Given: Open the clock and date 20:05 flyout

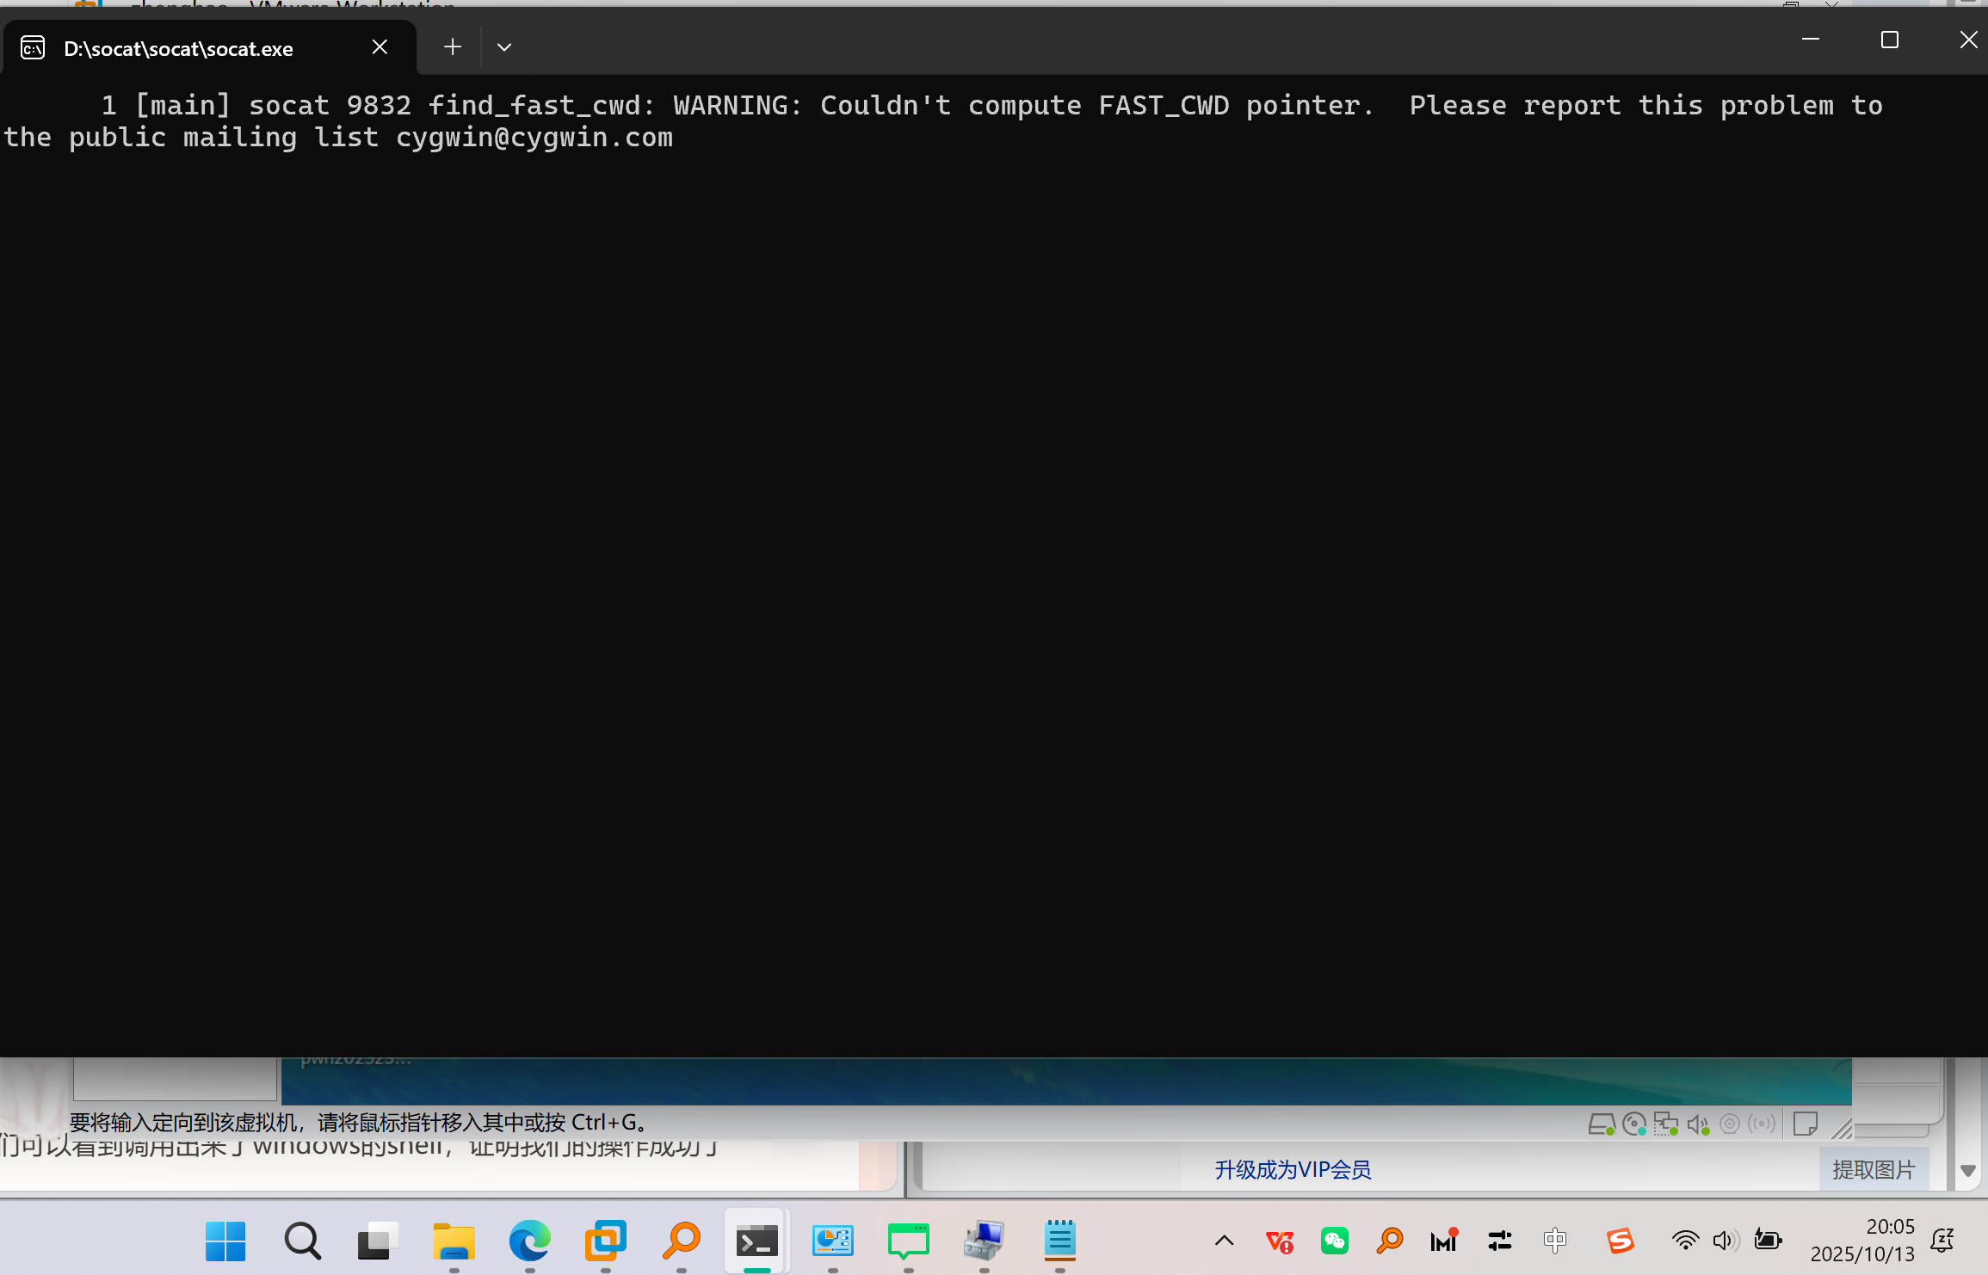Looking at the screenshot, I should [x=1863, y=1241].
